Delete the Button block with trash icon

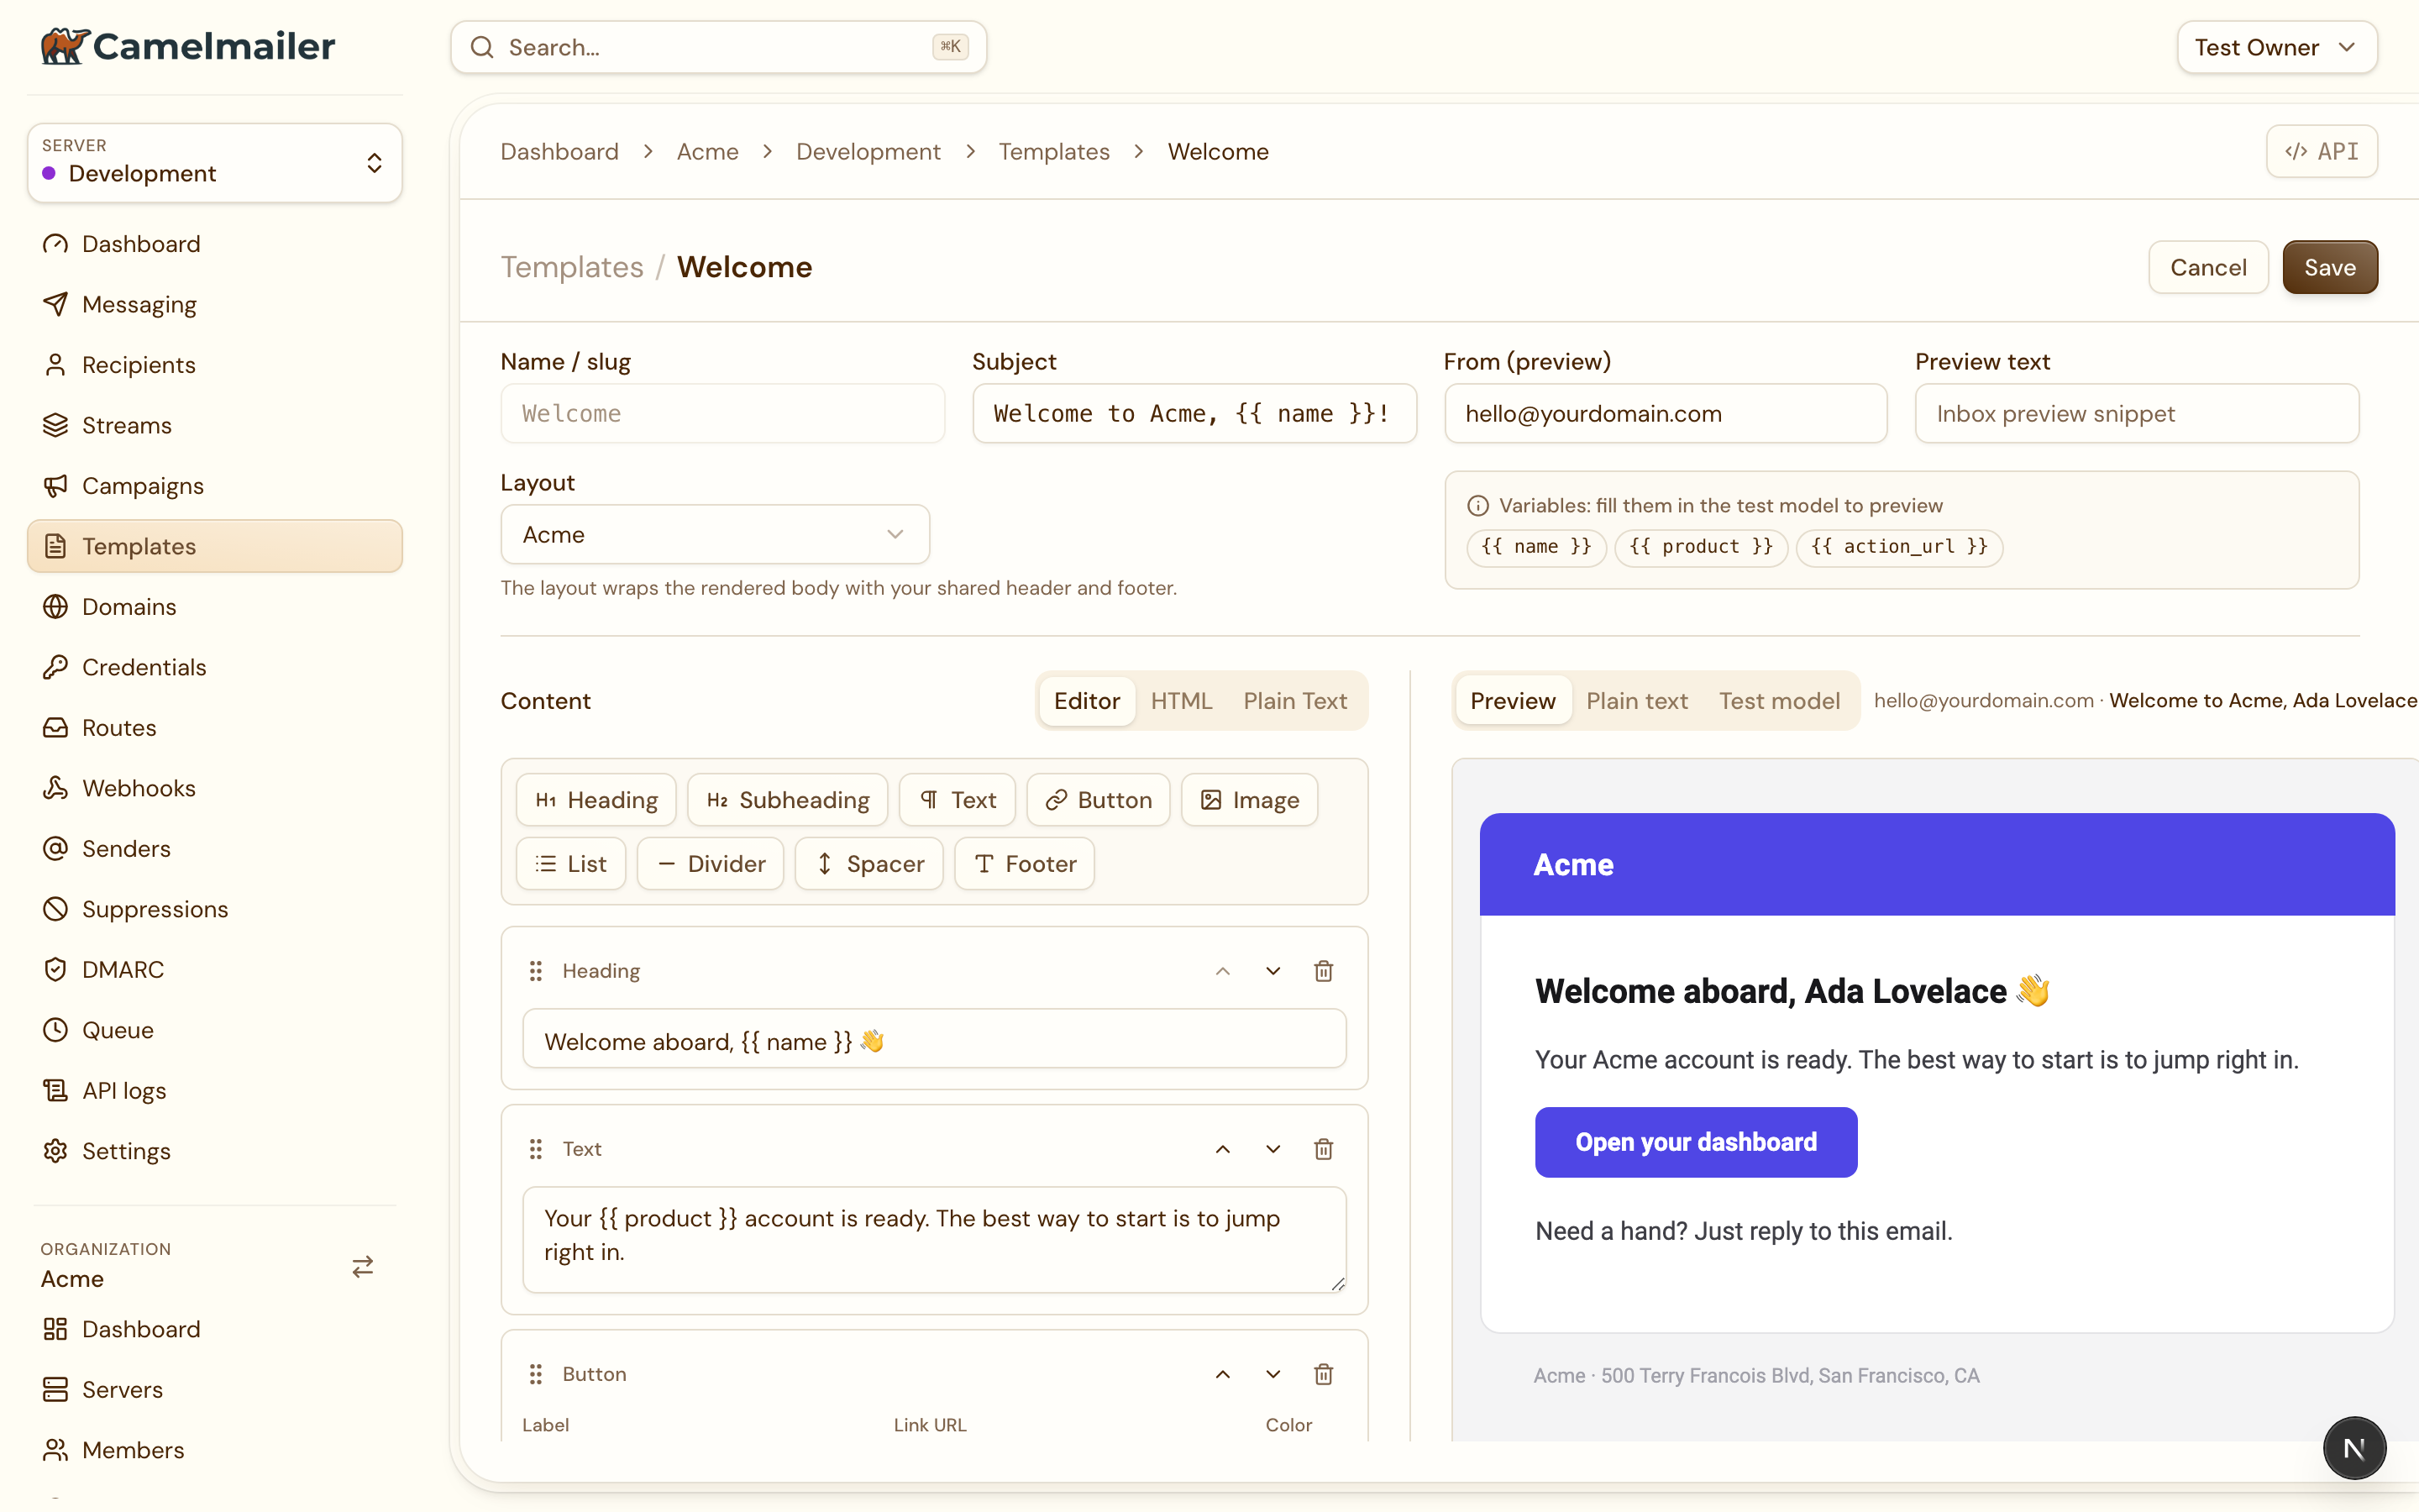[1324, 1374]
